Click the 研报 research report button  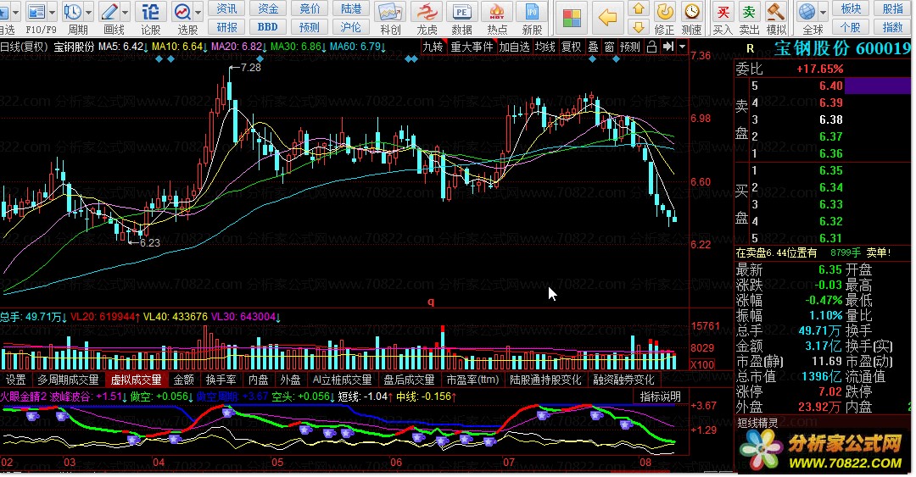point(226,27)
